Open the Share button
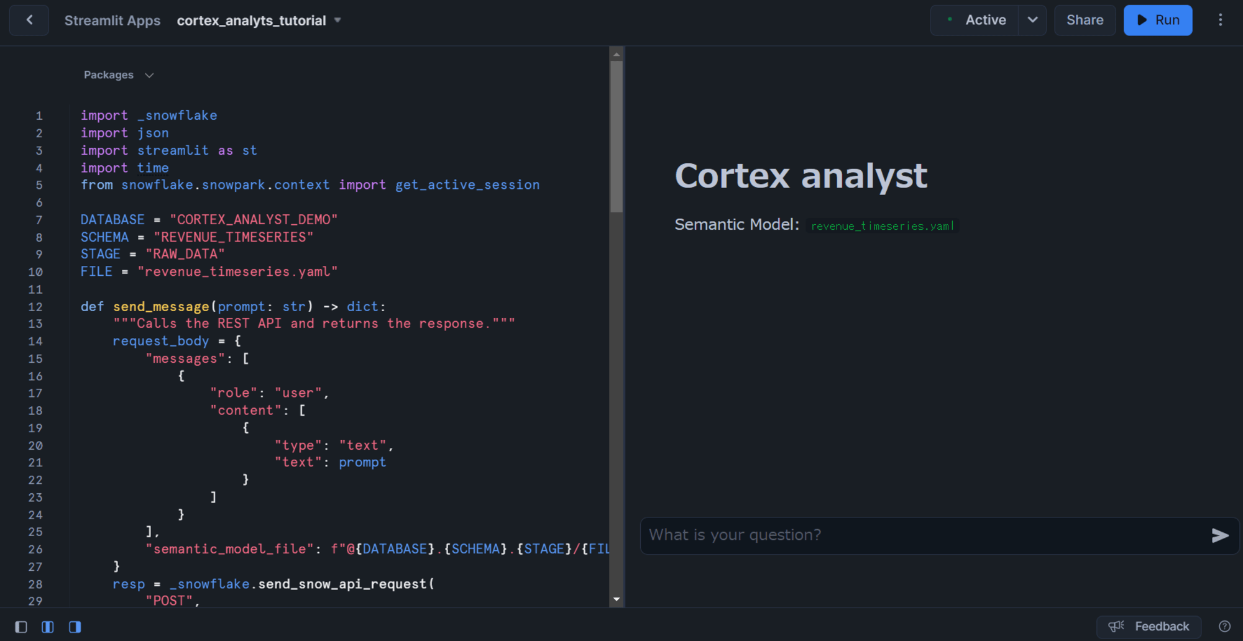 1085,20
